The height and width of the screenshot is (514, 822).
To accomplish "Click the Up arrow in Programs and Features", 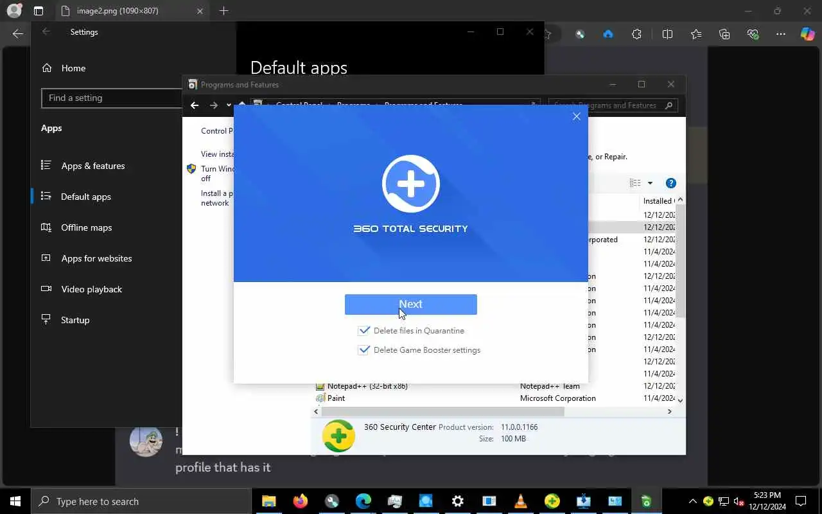I will coord(242,105).
